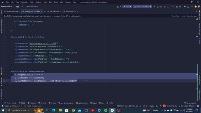Open the Tools menu

coord(56,2)
